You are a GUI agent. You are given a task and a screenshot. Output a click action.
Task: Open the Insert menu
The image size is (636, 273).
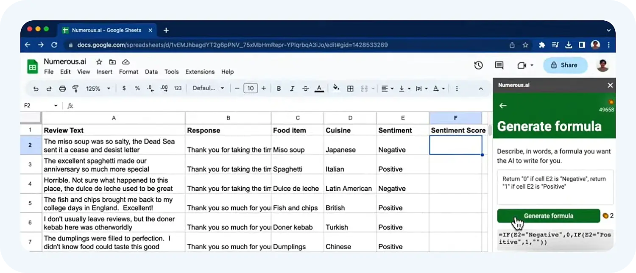click(104, 72)
